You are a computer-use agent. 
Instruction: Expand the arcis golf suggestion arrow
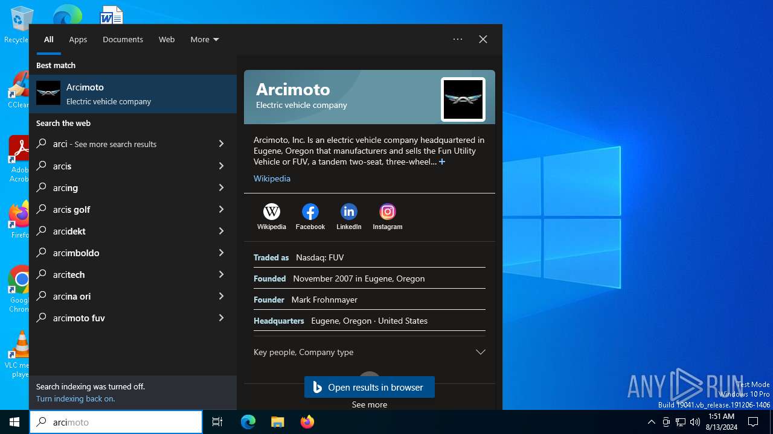coord(221,209)
